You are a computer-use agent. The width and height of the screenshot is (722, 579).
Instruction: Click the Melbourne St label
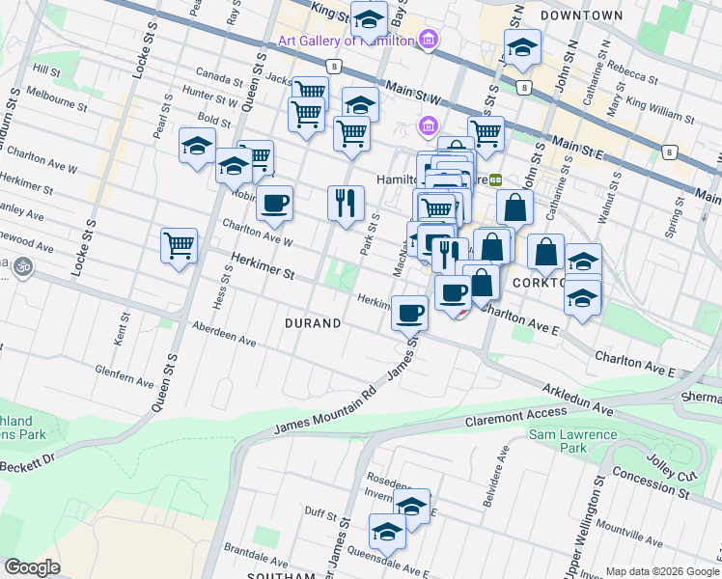click(57, 99)
